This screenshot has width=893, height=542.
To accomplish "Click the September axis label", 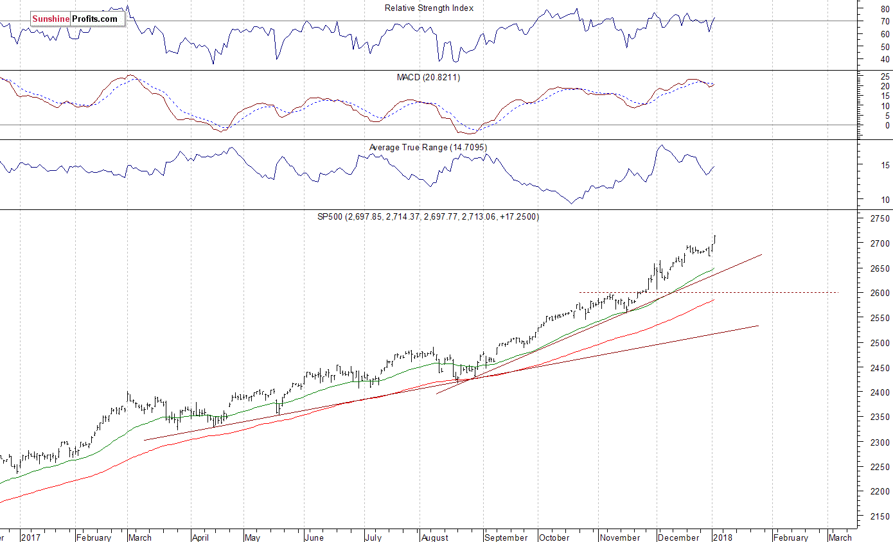I will [x=507, y=538].
